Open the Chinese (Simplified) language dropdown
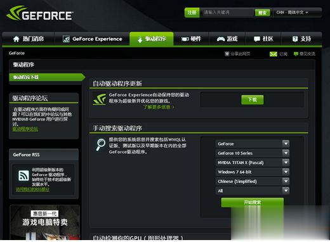 [x=253, y=181]
